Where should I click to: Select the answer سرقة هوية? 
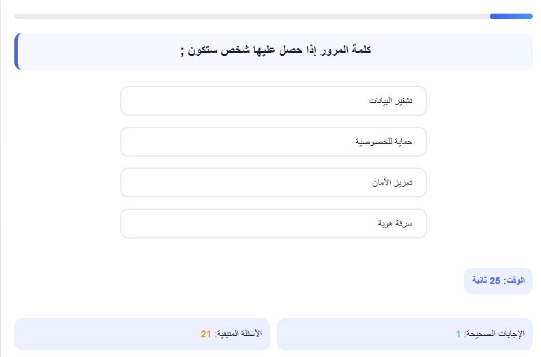point(274,223)
